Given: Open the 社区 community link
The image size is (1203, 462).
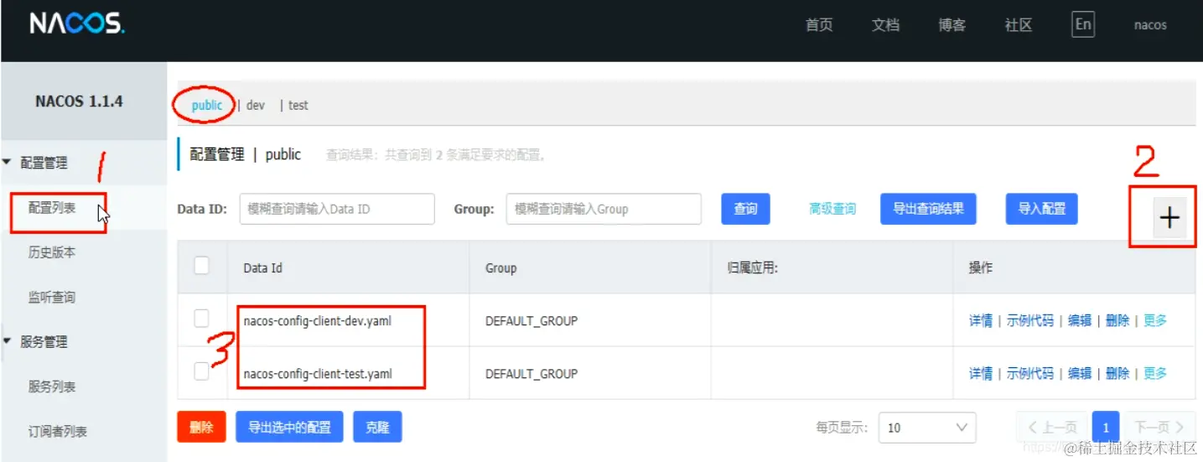Looking at the screenshot, I should 1019,25.
